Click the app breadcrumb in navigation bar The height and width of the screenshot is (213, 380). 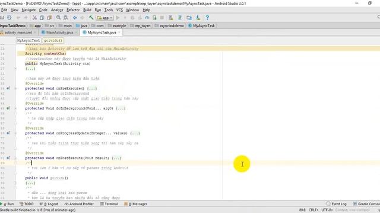[35, 25]
